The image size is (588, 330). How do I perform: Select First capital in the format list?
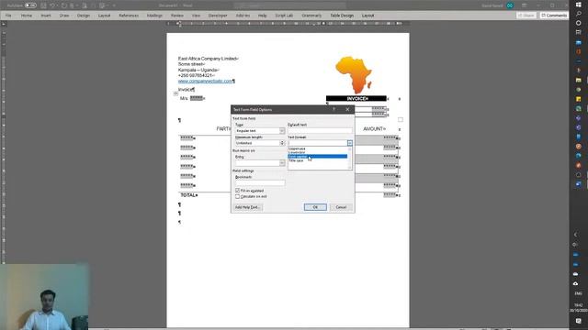click(317, 157)
